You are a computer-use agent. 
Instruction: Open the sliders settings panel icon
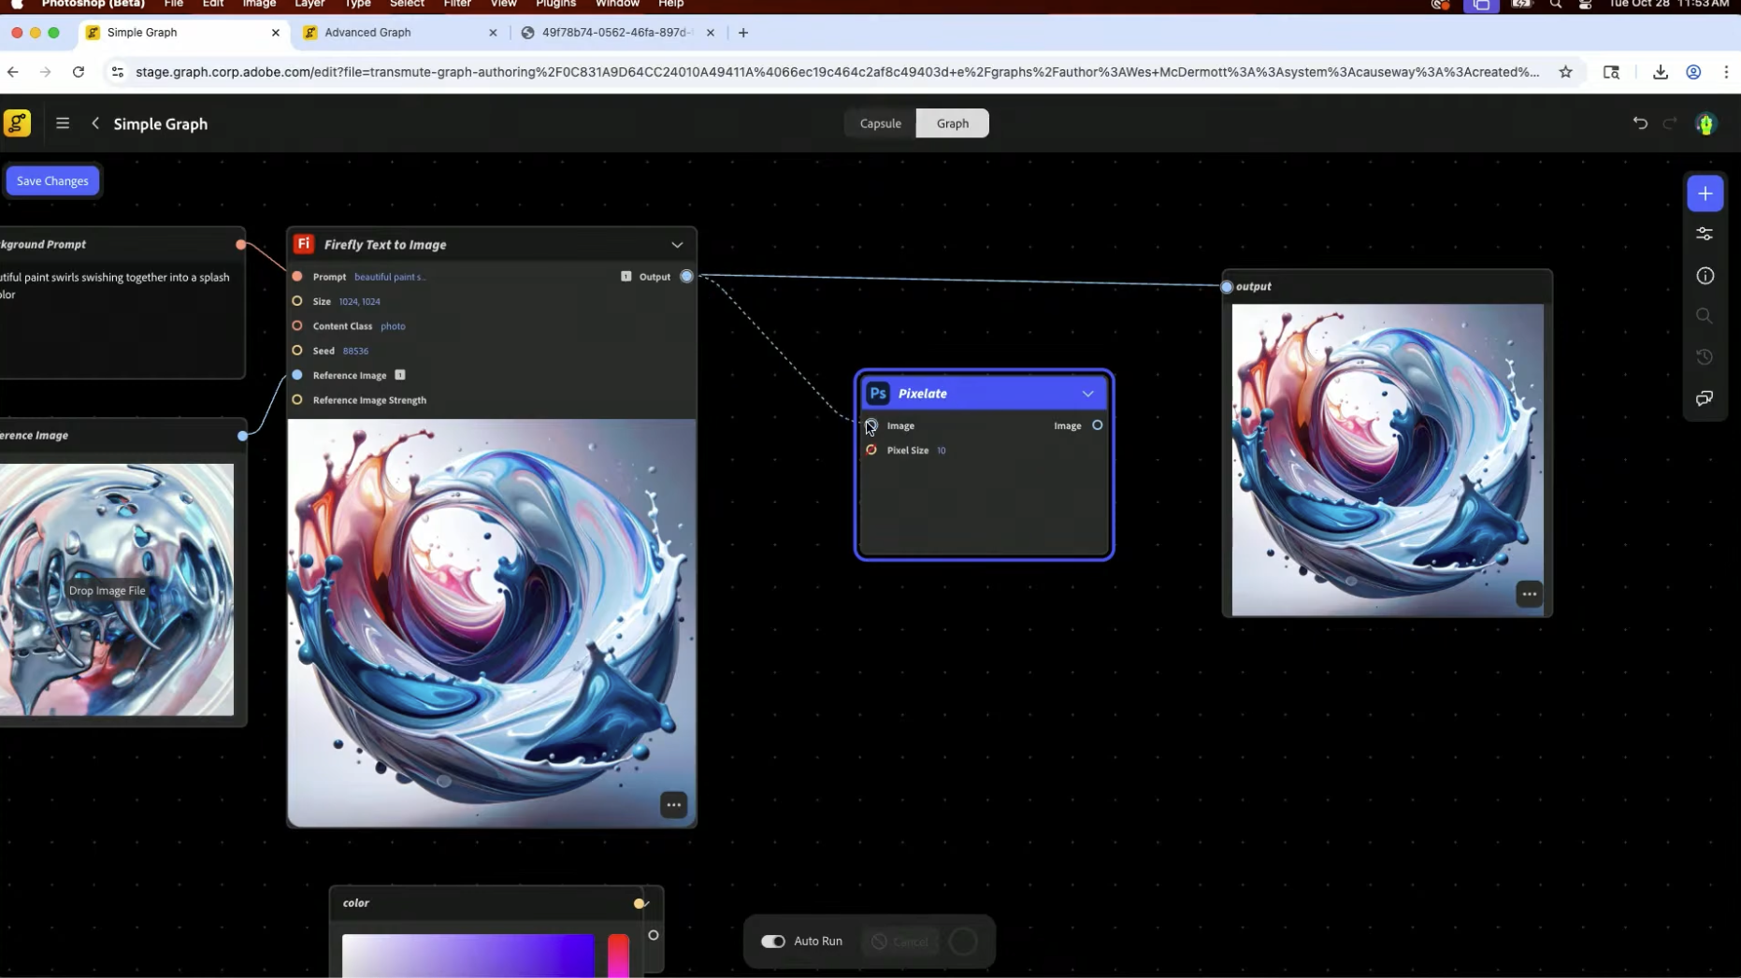coord(1705,234)
